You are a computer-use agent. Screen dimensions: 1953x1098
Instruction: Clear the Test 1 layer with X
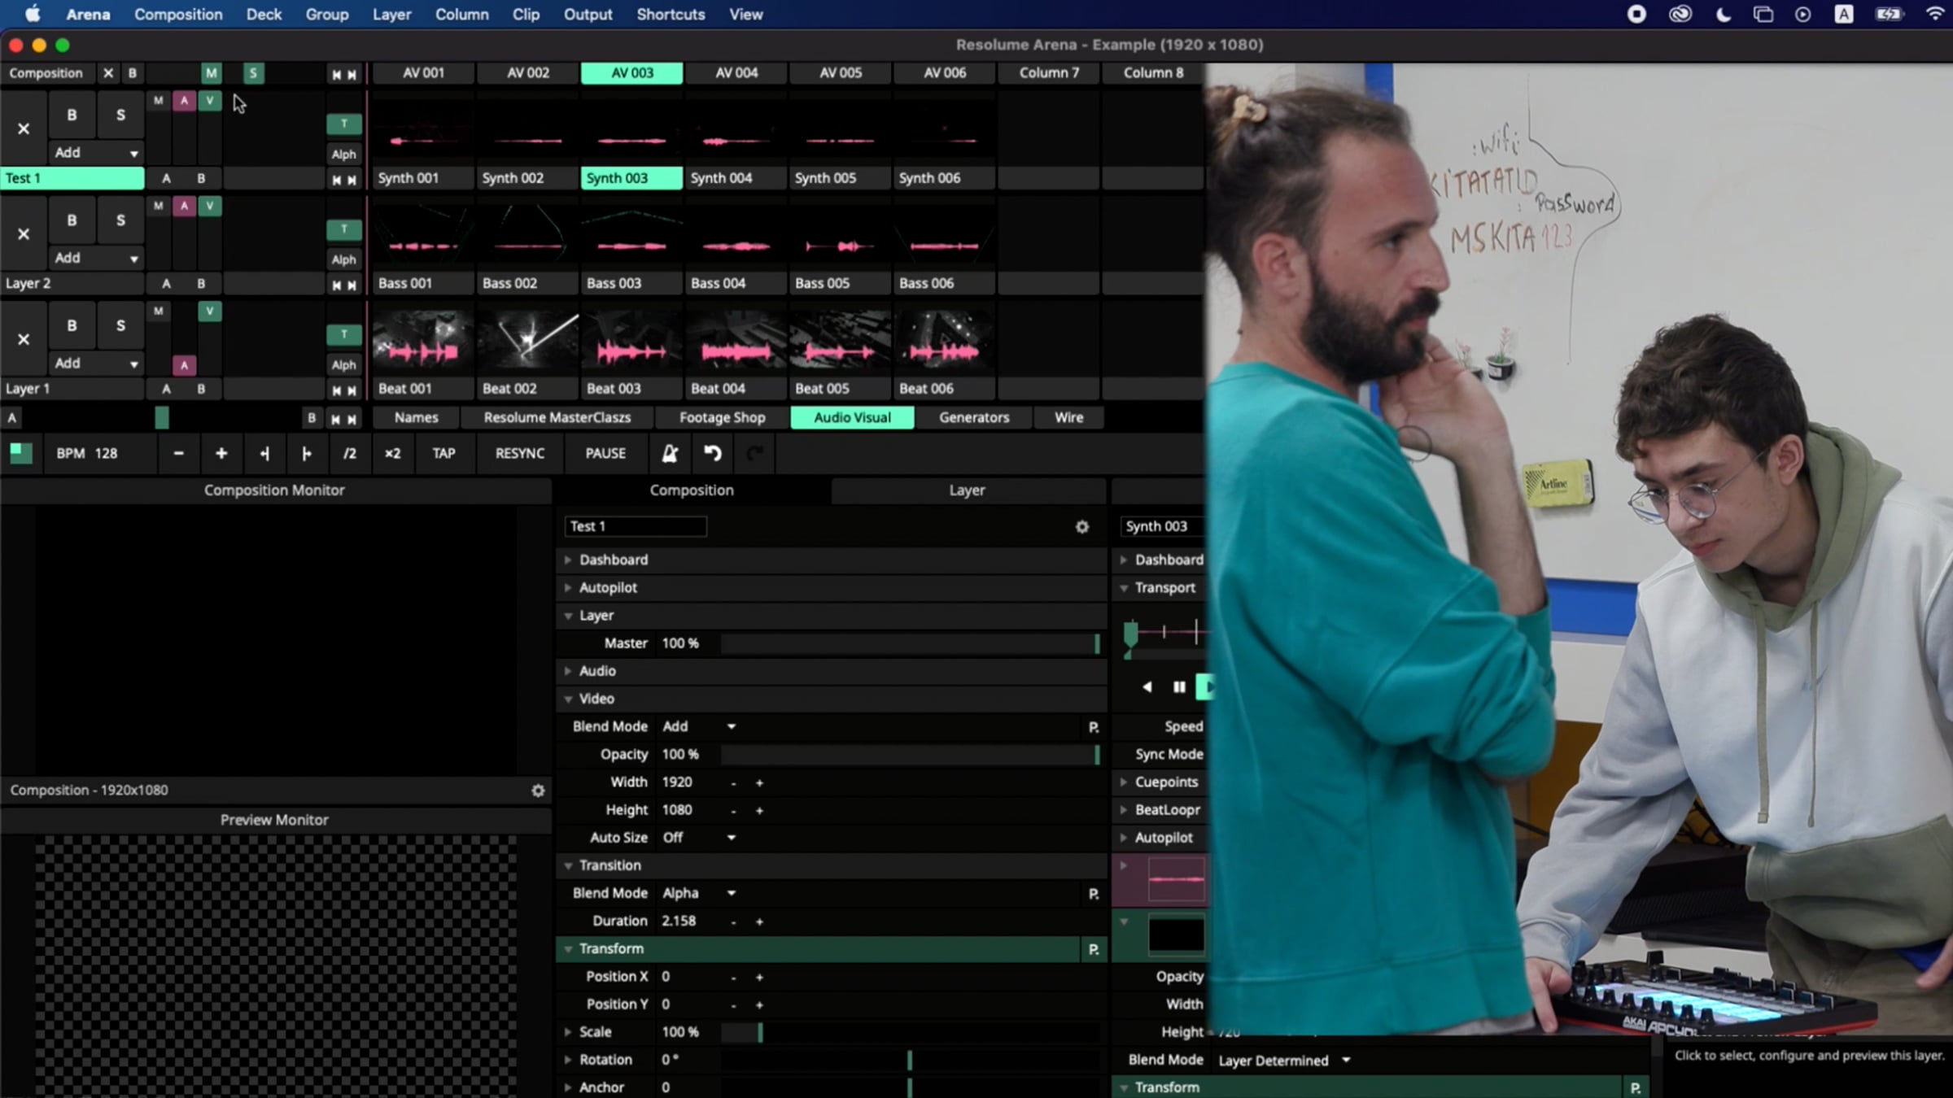[x=24, y=129]
